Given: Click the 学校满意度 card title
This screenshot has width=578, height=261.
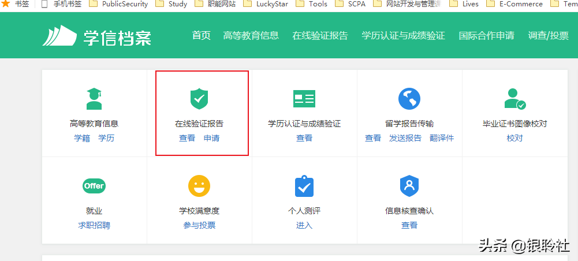Looking at the screenshot, I should (199, 211).
